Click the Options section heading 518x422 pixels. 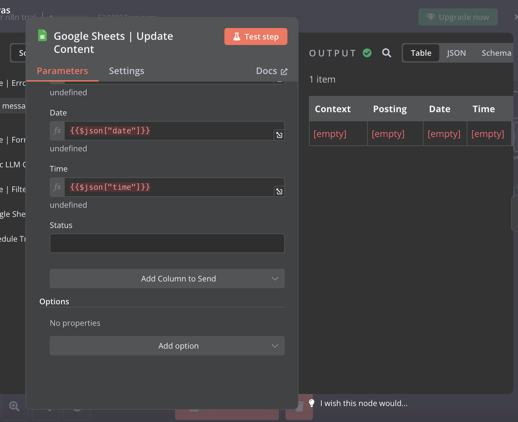[54, 301]
